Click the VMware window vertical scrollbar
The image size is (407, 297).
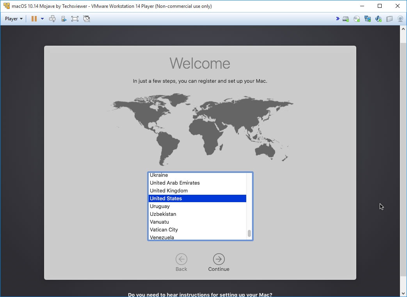tap(403, 156)
